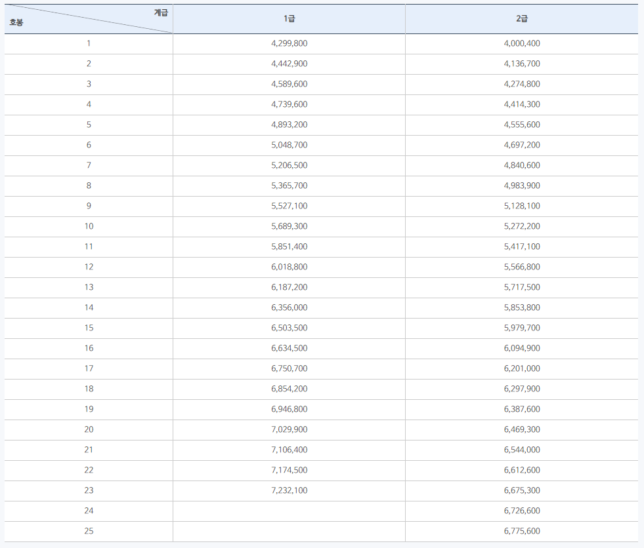Select the 6,612,600 value
Image resolution: width=644 pixels, height=548 pixels.
pyautogui.click(x=522, y=470)
